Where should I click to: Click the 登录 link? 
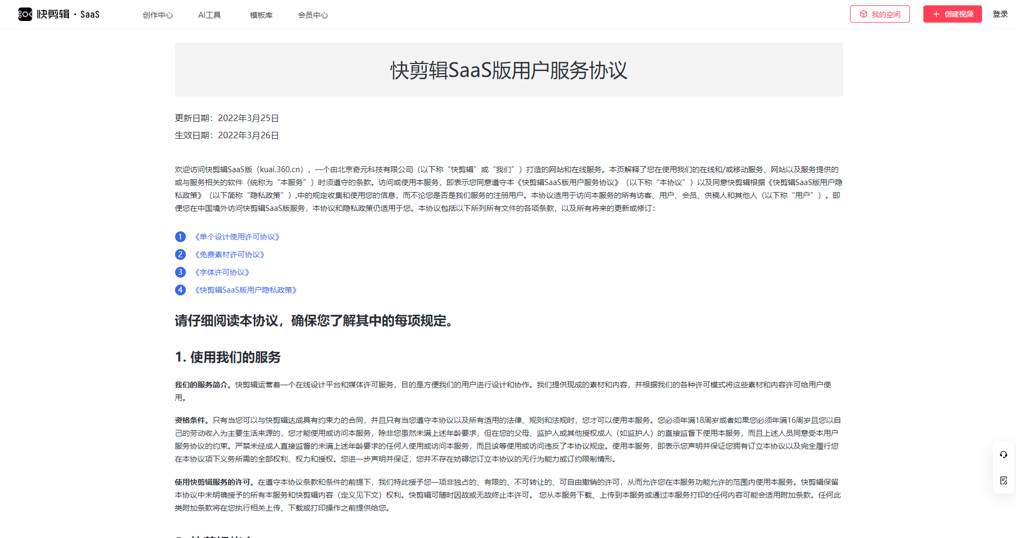tap(1000, 14)
